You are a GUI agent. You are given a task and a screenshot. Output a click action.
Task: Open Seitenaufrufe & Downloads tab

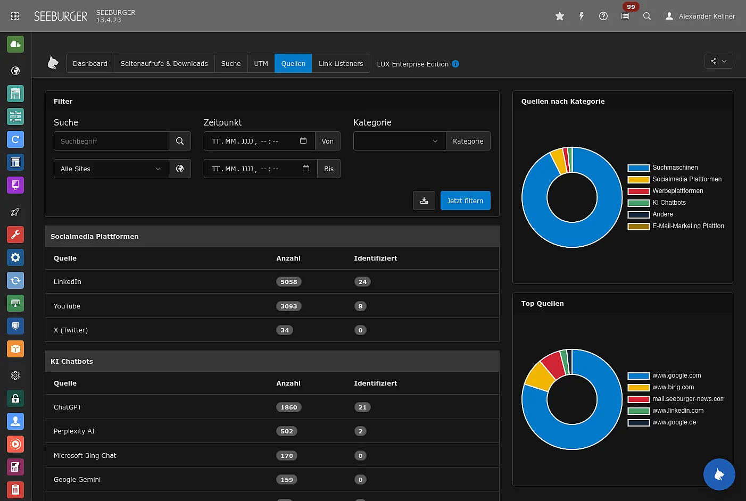click(164, 63)
